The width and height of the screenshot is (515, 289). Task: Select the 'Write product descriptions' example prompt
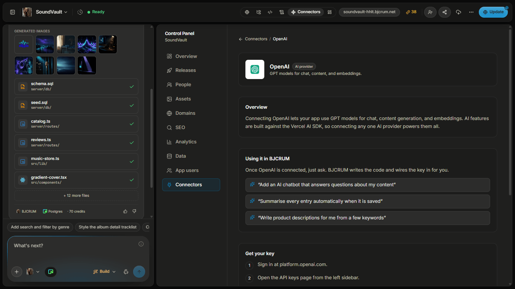(368, 218)
